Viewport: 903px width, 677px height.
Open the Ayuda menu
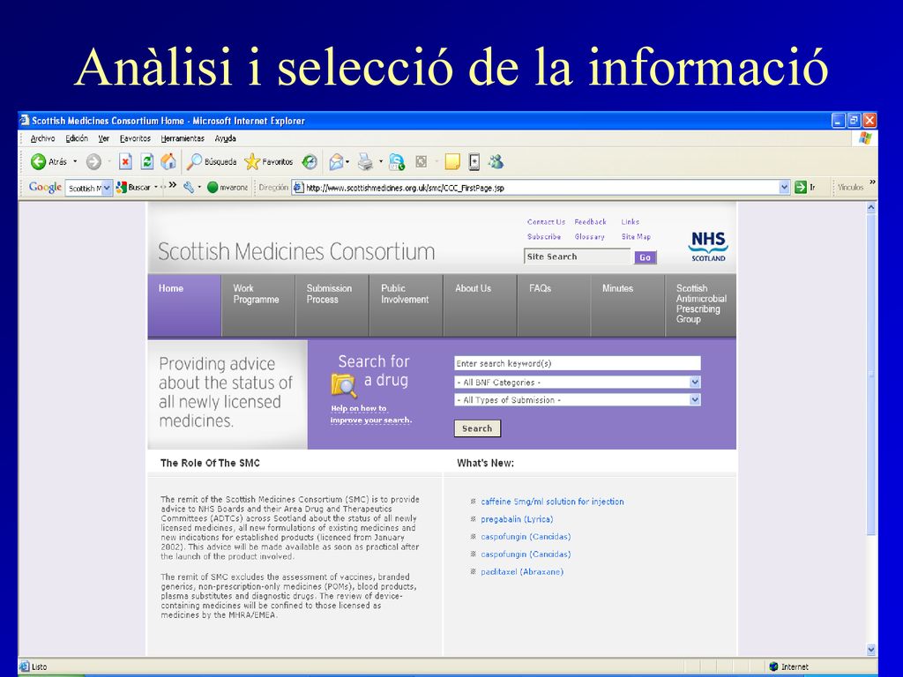pos(225,138)
